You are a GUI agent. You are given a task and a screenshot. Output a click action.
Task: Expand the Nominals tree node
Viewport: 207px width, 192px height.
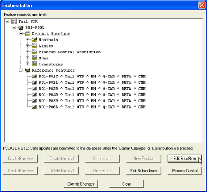[x=27, y=40]
